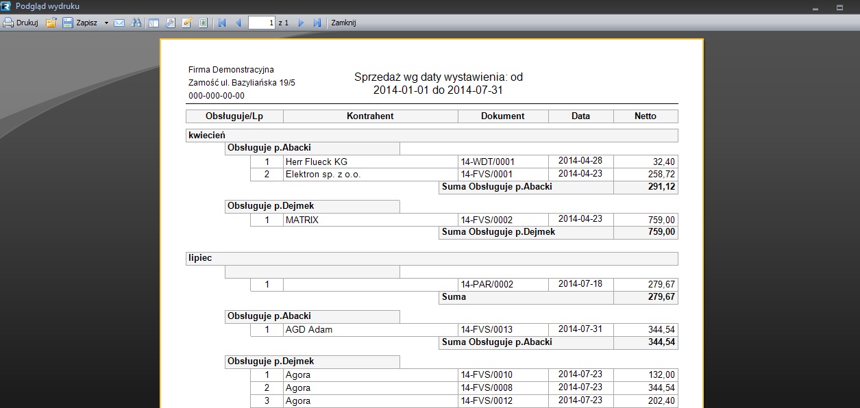Go to the next page arrow
Viewport: 860px width, 408px height.
[x=301, y=23]
